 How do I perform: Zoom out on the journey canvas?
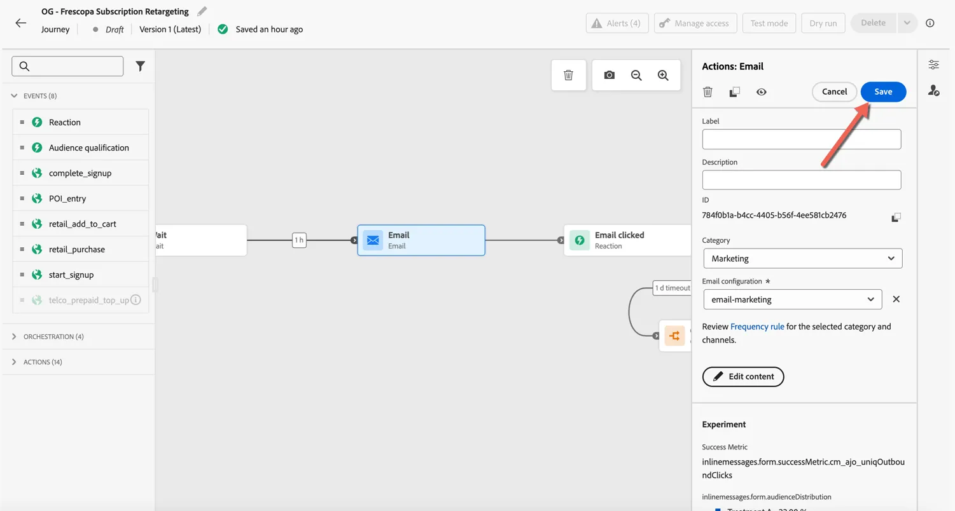coord(636,75)
